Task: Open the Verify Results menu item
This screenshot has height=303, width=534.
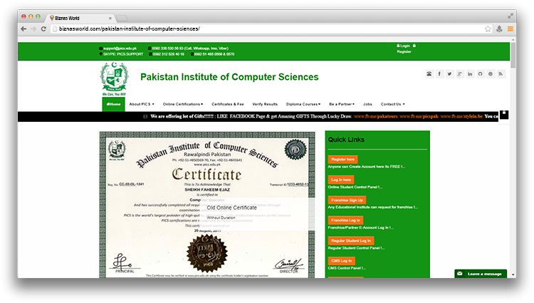Action: coord(265,104)
